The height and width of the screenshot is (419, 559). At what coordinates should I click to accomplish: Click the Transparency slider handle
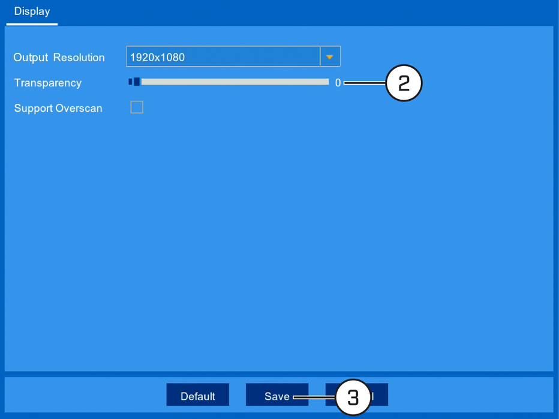137,82
